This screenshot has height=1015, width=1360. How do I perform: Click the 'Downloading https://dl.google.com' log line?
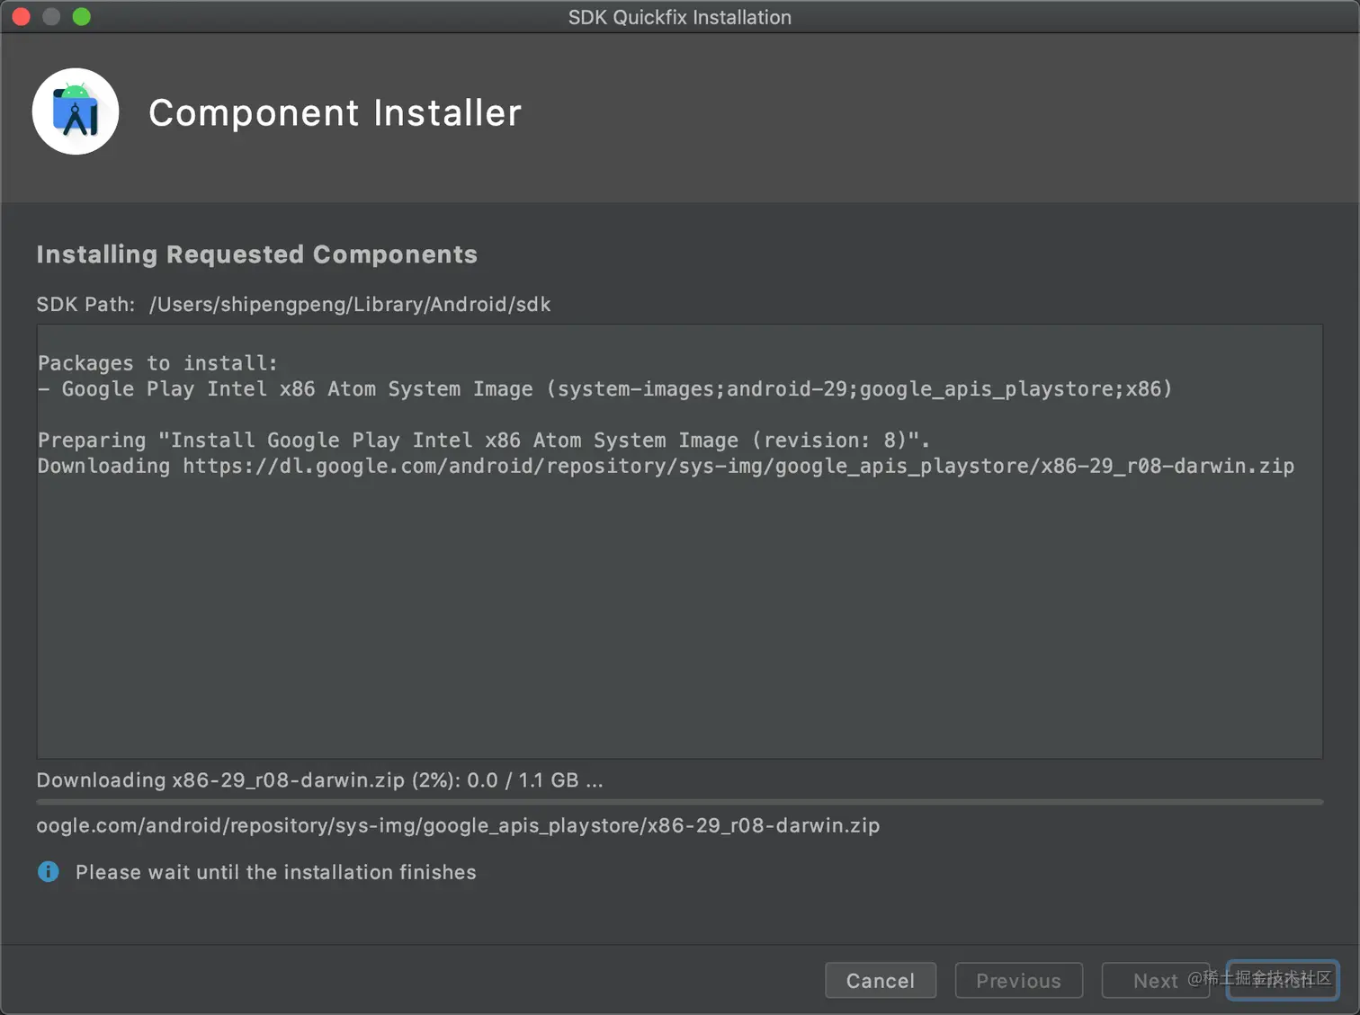coord(666,466)
